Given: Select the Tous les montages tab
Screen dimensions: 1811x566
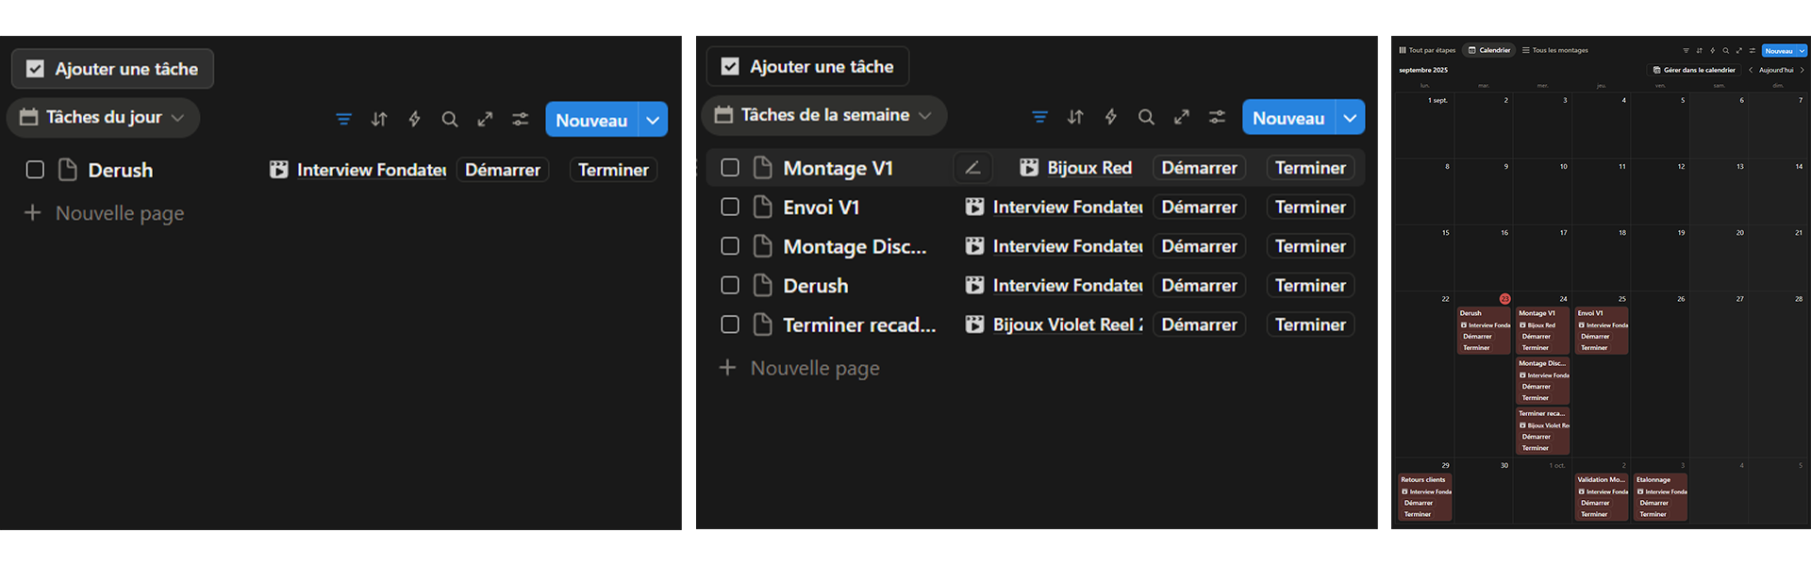Looking at the screenshot, I should click(1555, 50).
